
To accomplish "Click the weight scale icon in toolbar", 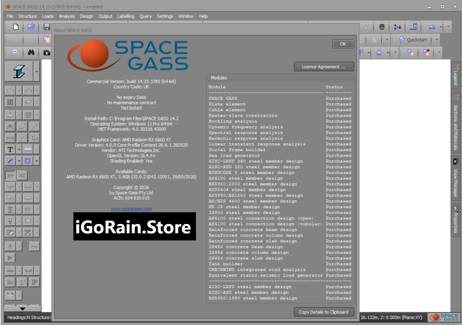I will point(382,27).
